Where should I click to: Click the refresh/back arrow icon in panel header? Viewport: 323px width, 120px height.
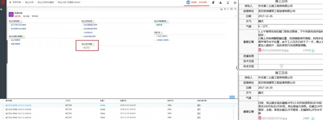click(x=225, y=9)
